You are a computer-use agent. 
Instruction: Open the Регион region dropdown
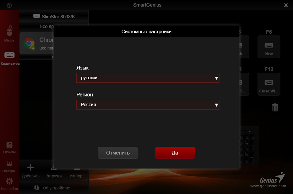[148, 105]
